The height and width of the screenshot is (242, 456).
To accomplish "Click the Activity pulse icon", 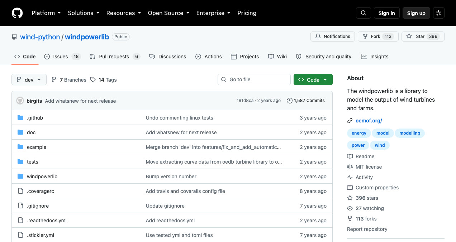I will [350, 177].
